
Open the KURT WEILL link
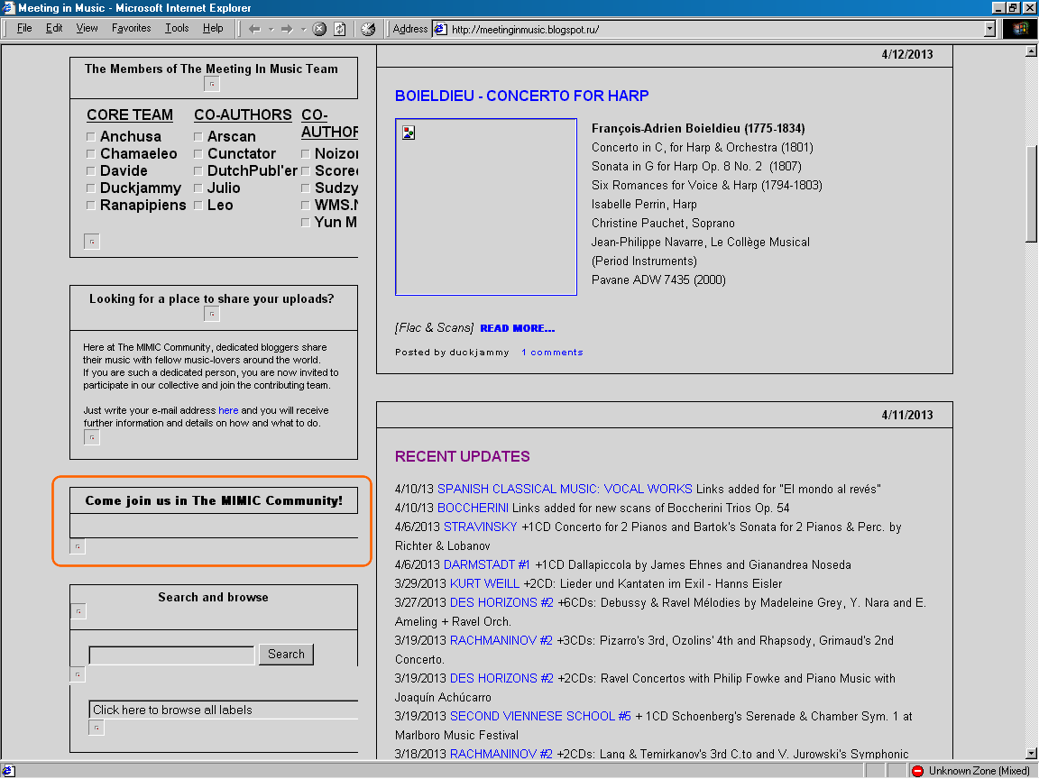point(484,583)
